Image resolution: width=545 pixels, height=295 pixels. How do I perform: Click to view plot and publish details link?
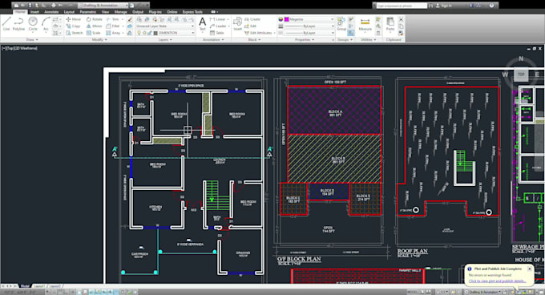coord(498,281)
